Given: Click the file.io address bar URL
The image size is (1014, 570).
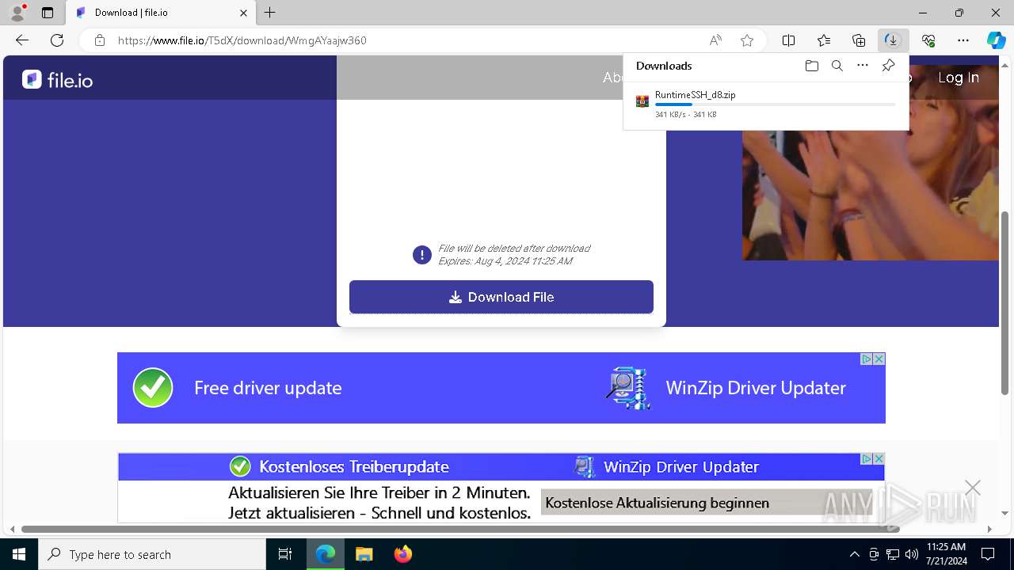Looking at the screenshot, I should [242, 40].
